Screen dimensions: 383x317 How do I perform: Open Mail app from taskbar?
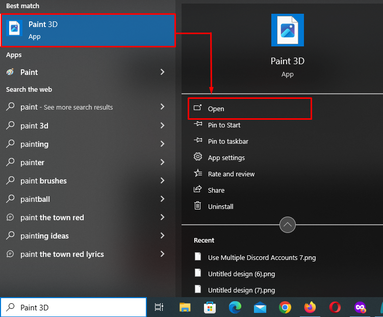tap(260, 307)
